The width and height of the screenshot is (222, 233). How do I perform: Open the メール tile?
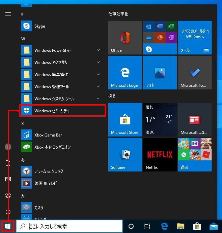pyautogui.click(x=195, y=38)
